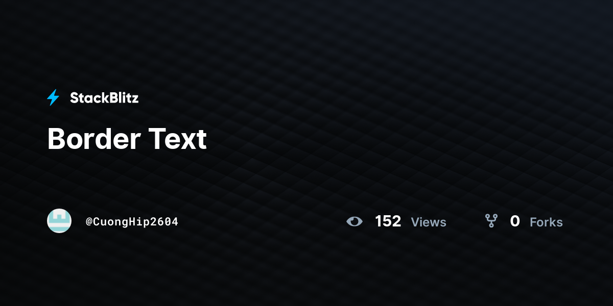The height and width of the screenshot is (306, 613).
Task: Click the digits 2604 in the username
Action: pos(165,222)
